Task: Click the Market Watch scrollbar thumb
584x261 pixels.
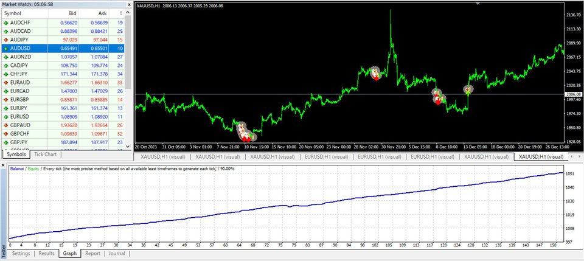Action: pyautogui.click(x=128, y=52)
